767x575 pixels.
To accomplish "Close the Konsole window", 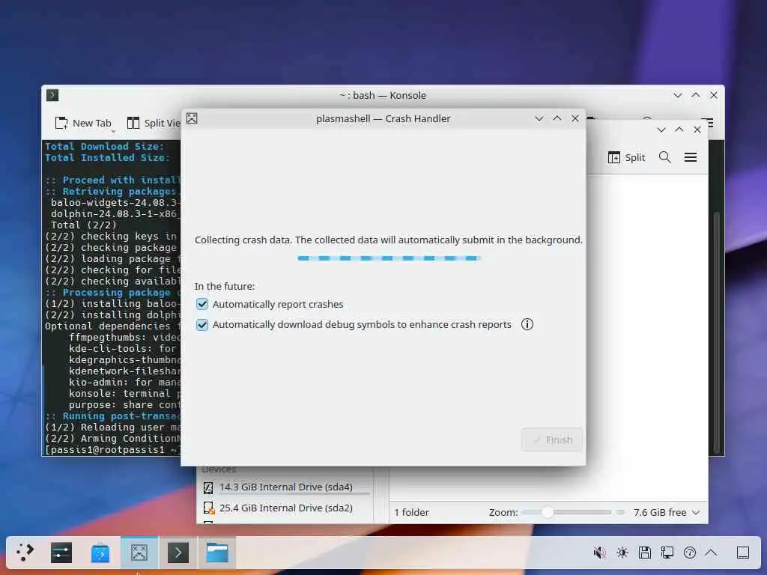I will [x=714, y=95].
